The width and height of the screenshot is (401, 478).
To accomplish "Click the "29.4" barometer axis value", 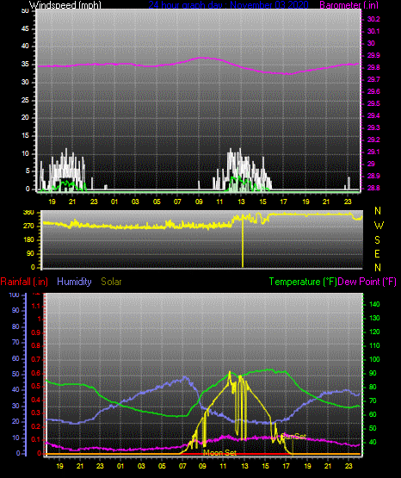I will 373,116.
